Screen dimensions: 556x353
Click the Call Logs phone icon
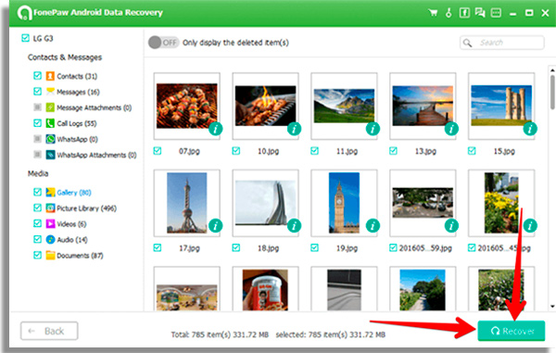50,123
